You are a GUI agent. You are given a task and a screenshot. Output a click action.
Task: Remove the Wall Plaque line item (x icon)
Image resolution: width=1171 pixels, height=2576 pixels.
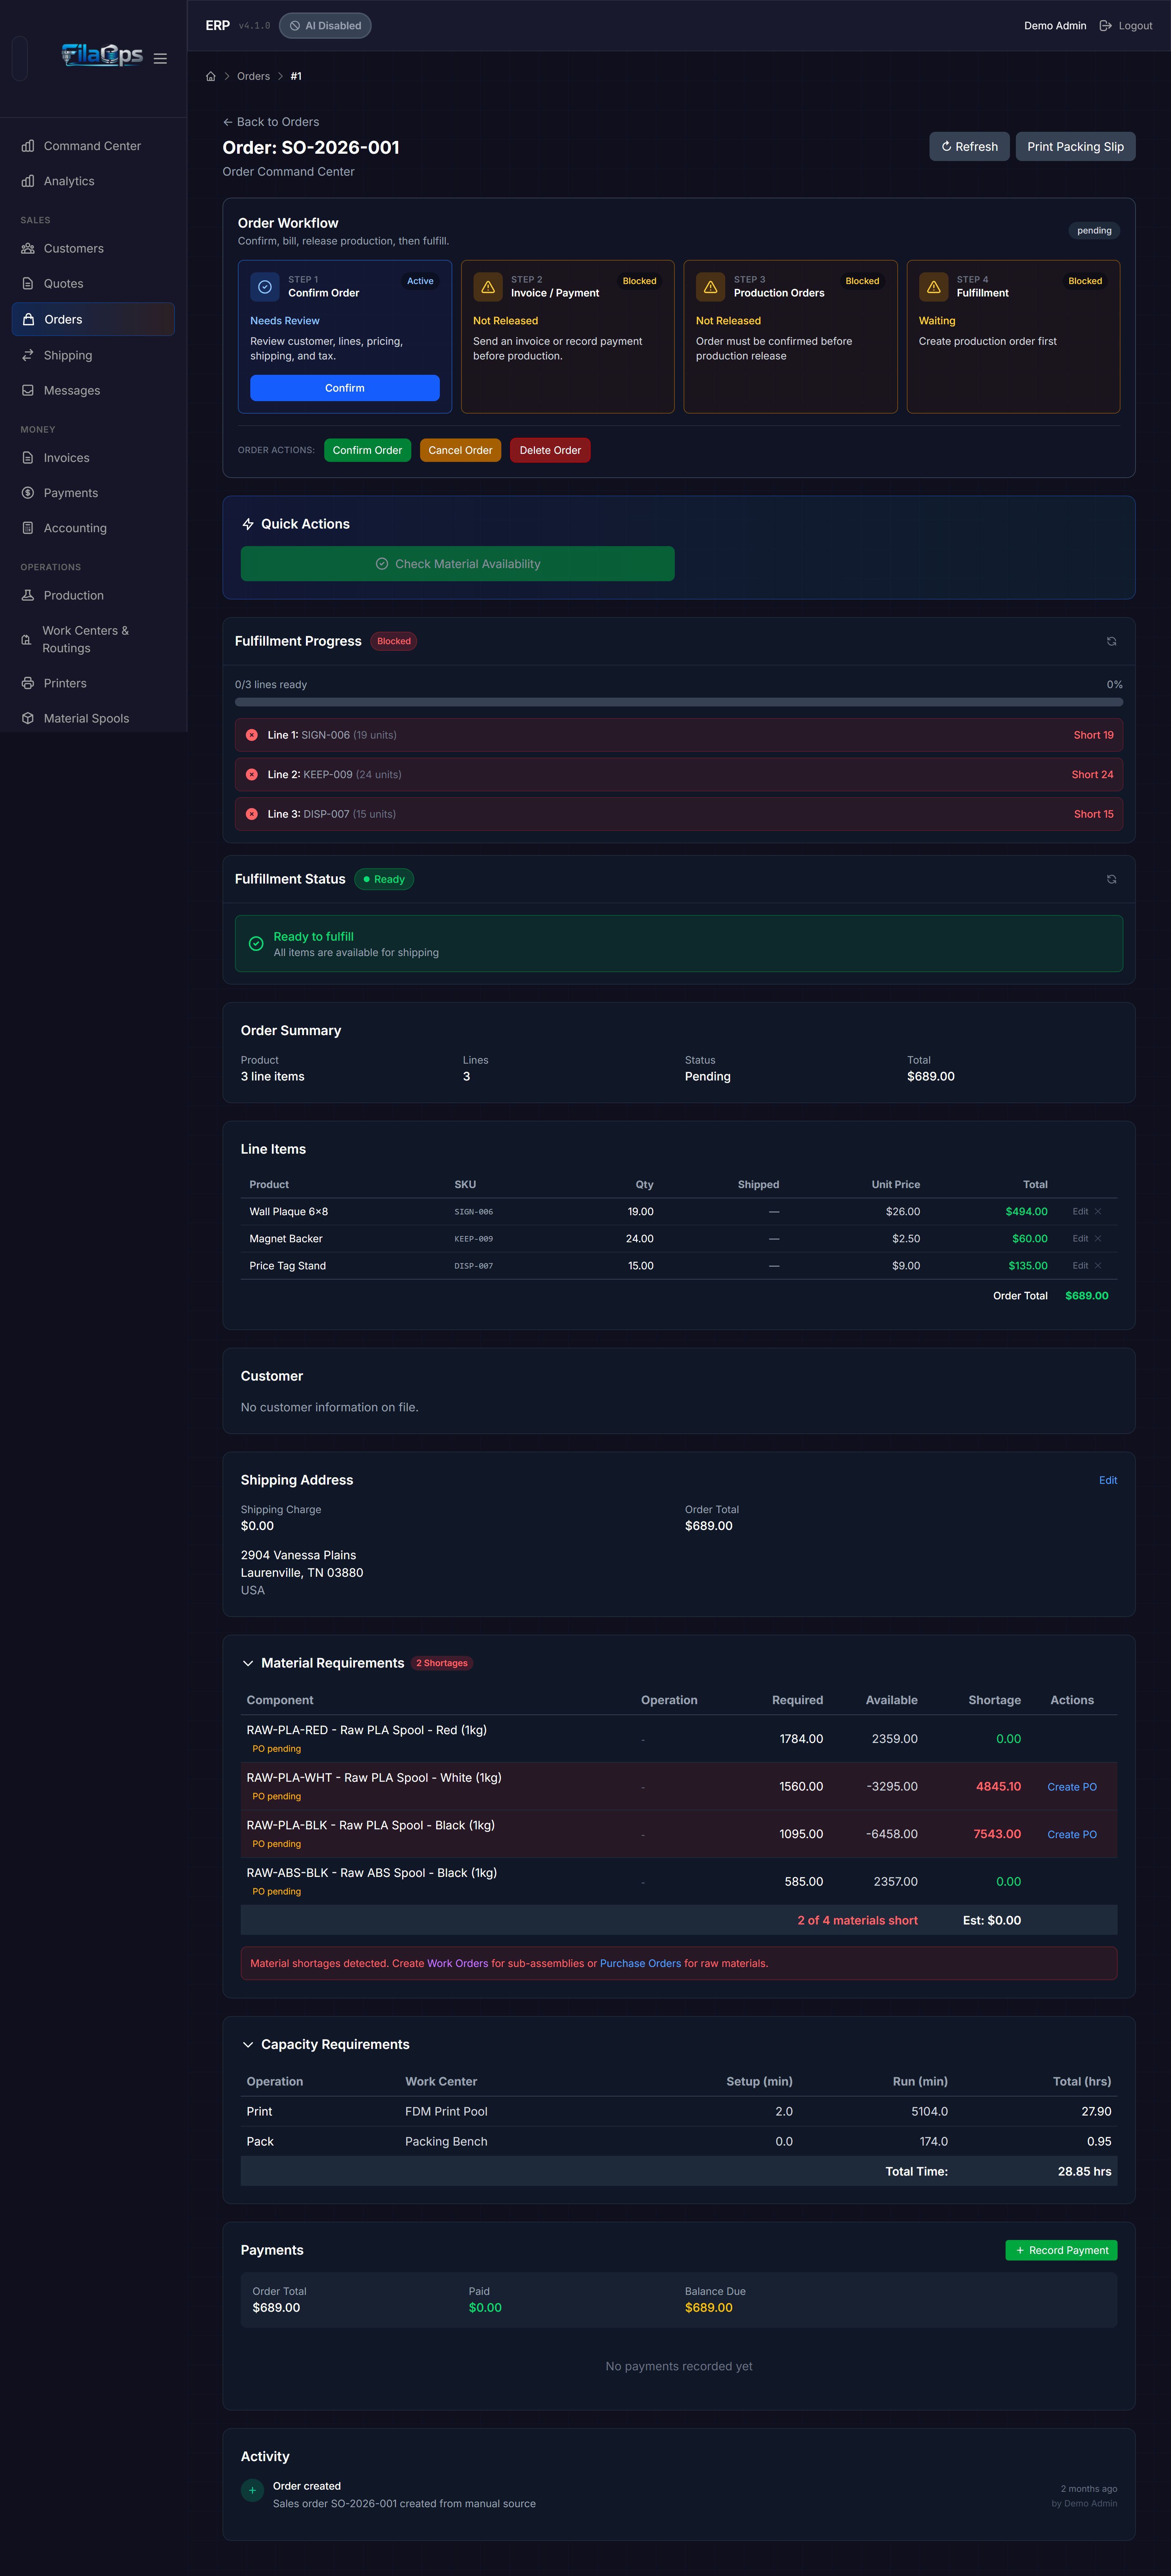tap(1098, 1211)
